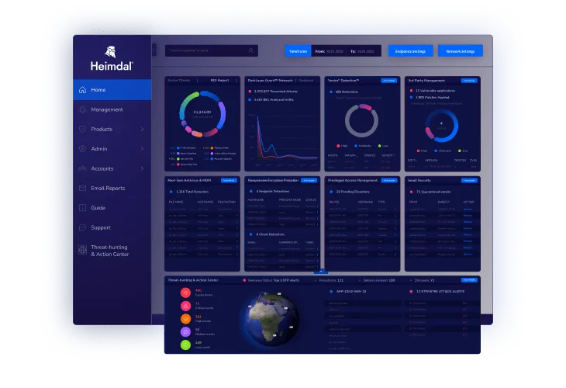Click the Home house icon
Image resolution: width=566 pixels, height=388 pixels.
coord(83,89)
